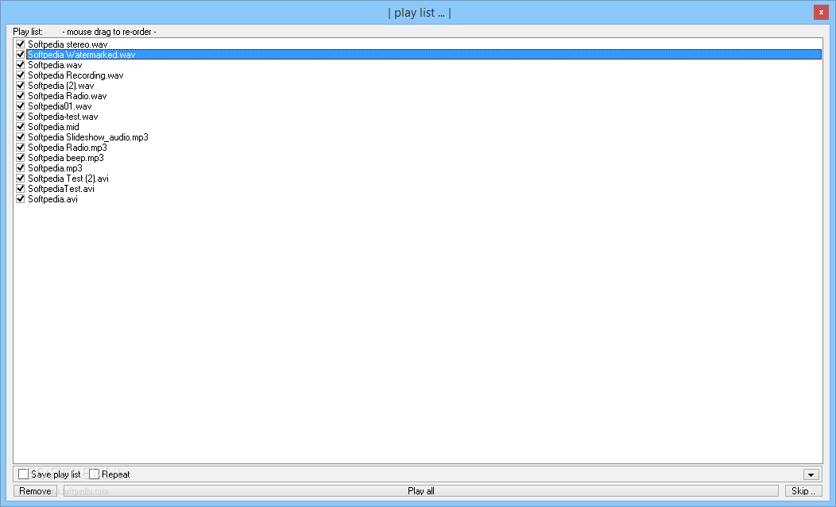Viewport: 836px width, 507px height.
Task: Select Softpedia stereo.wav entry
Action: click(x=68, y=44)
